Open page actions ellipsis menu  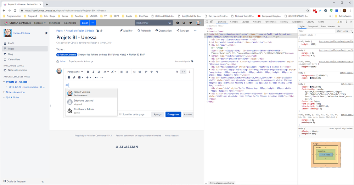click(195, 31)
